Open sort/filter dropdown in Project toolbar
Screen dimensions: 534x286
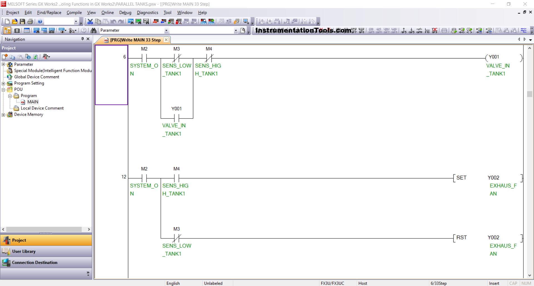(x=46, y=57)
